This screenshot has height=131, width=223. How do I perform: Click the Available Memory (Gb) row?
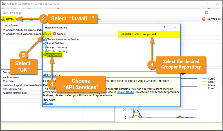14,93
